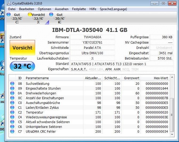Click the yellow Vorsicht health status button
The image size is (179, 142).
[22, 48]
